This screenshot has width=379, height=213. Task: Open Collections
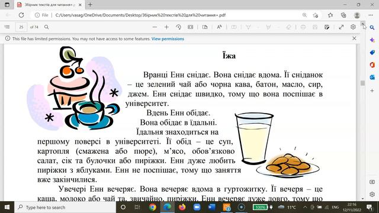tap(343, 15)
